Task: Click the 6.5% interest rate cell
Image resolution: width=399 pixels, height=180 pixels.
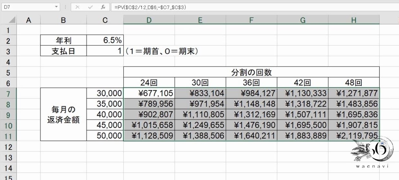Action: (x=105, y=41)
